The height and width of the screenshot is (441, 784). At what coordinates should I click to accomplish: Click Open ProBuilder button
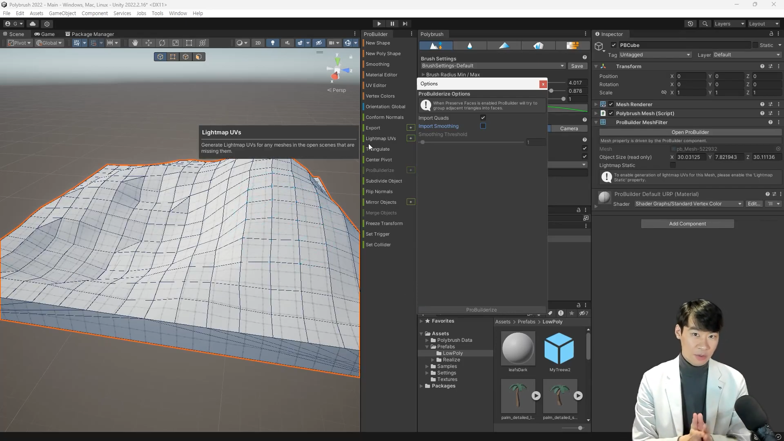[690, 132]
